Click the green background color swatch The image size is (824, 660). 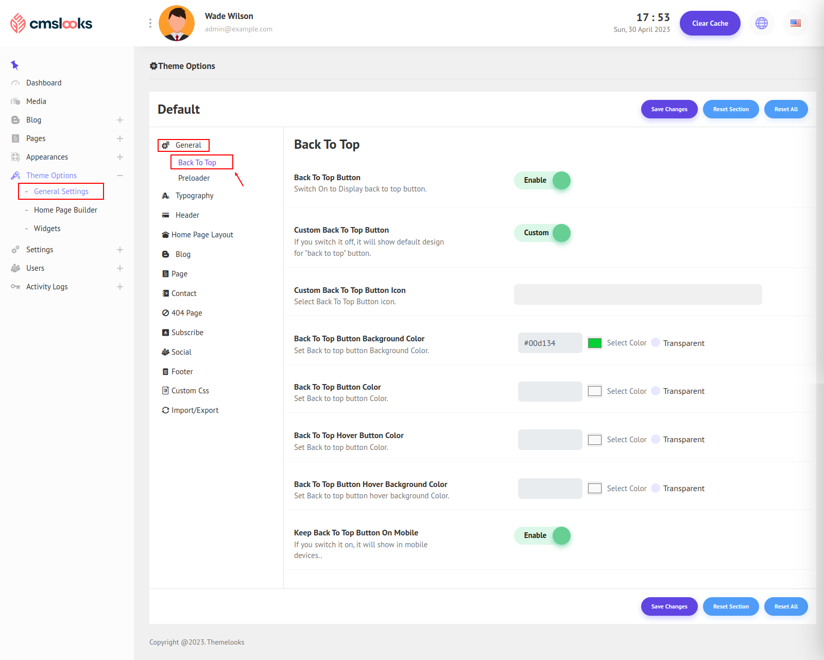click(595, 343)
